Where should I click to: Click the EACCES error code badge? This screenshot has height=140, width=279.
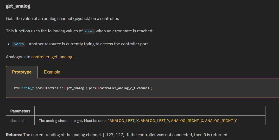point(18,44)
